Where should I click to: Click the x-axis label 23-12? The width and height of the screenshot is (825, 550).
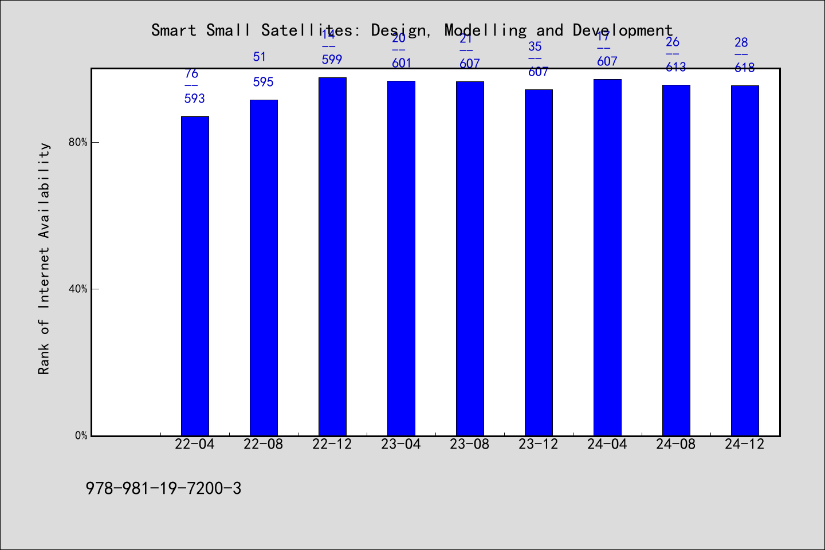539,445
